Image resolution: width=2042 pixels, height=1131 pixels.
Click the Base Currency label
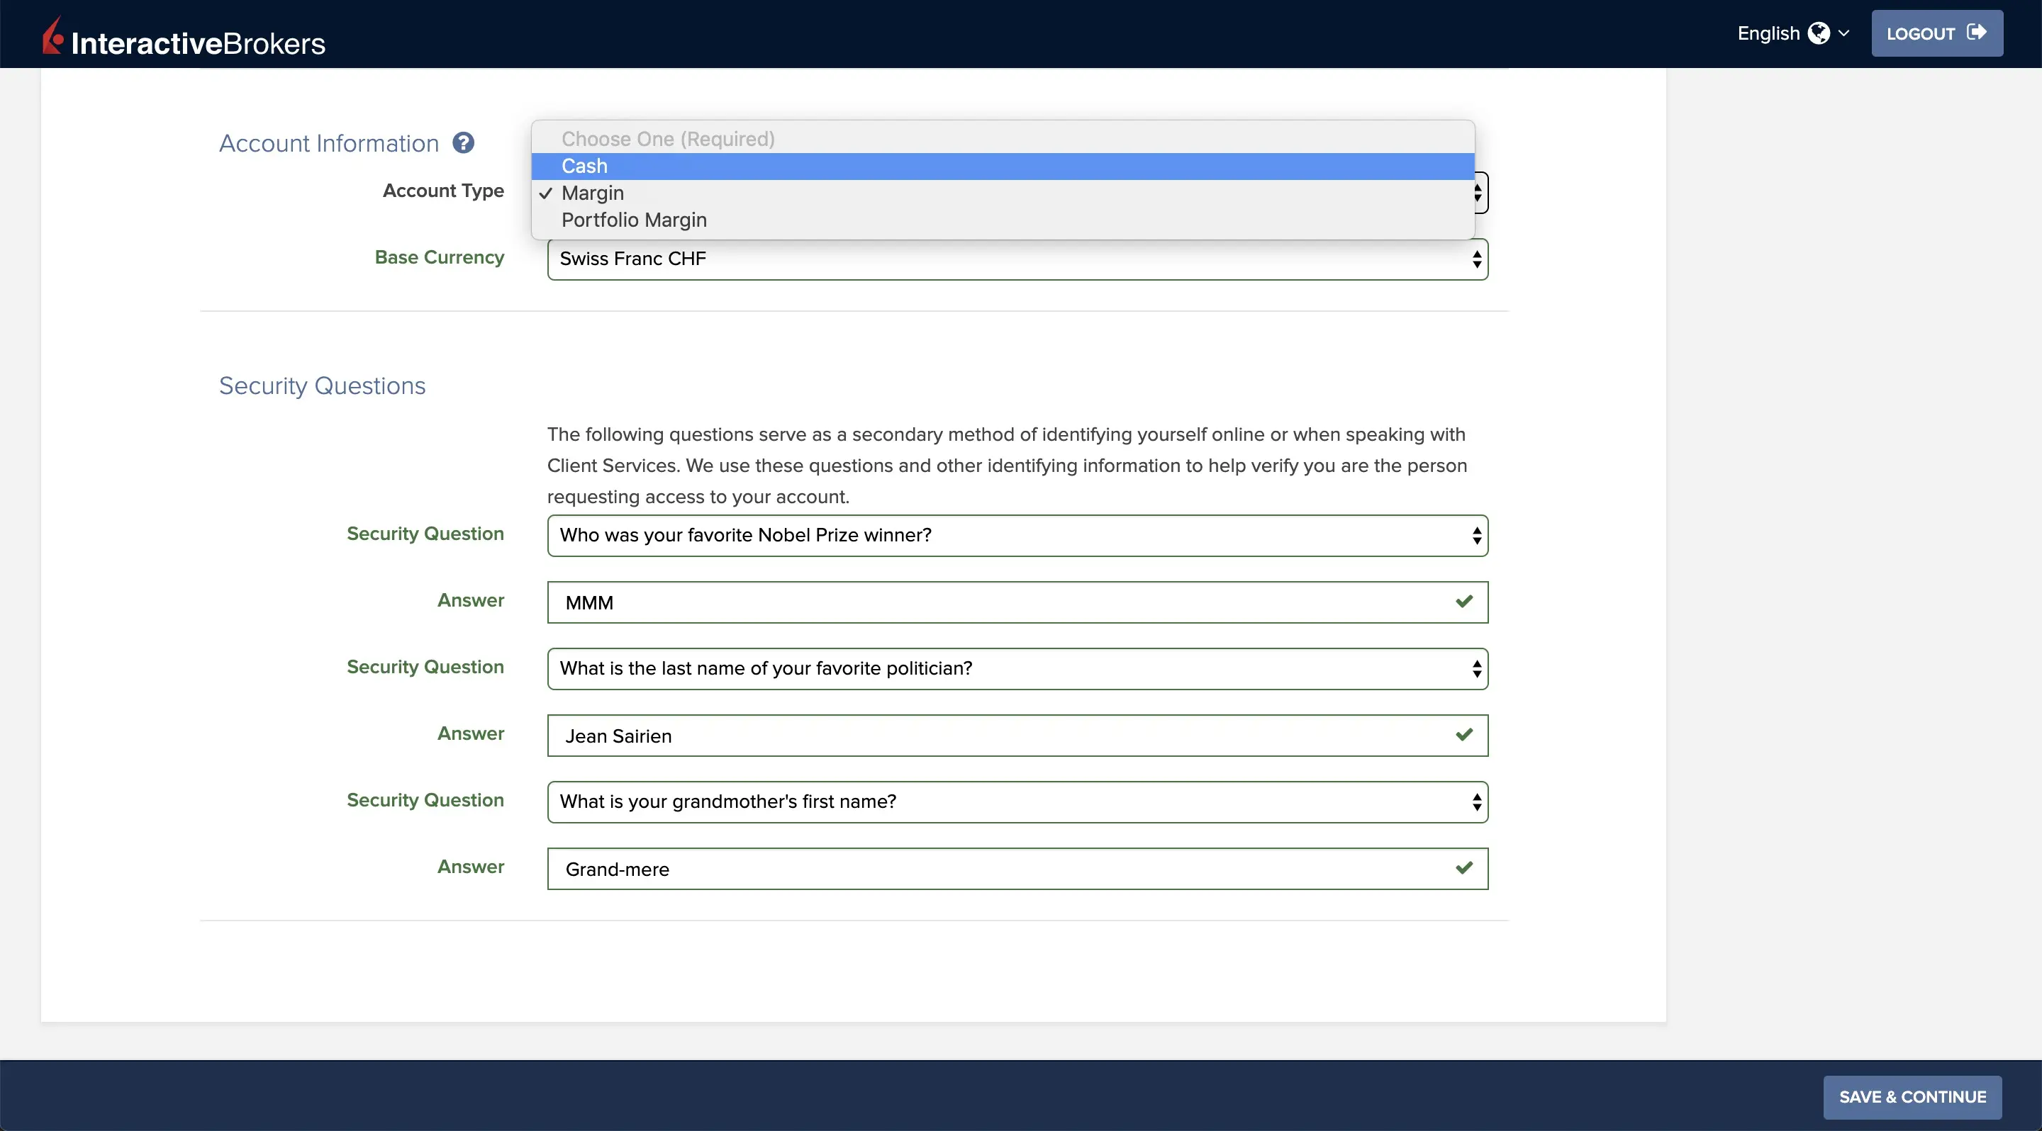pos(439,257)
